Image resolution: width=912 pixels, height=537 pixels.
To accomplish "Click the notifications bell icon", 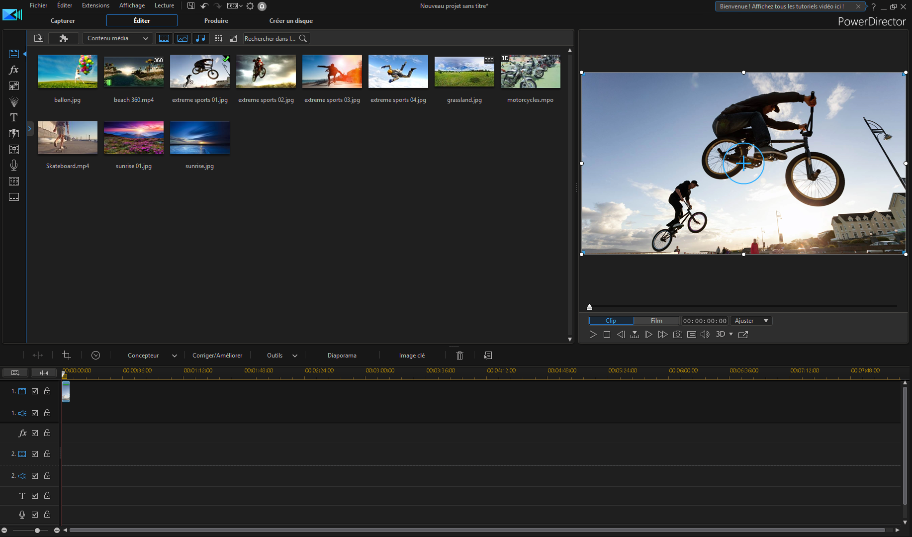I will coord(262,6).
